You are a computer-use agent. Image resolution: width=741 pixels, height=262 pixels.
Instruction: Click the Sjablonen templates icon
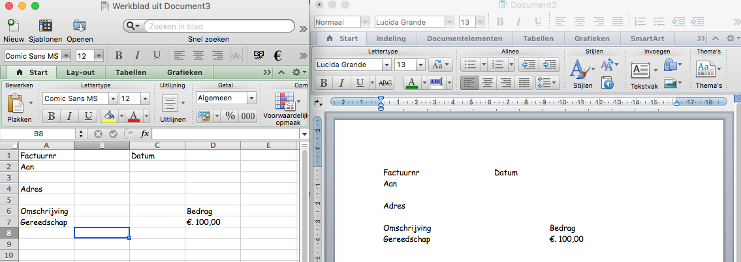coord(46,25)
